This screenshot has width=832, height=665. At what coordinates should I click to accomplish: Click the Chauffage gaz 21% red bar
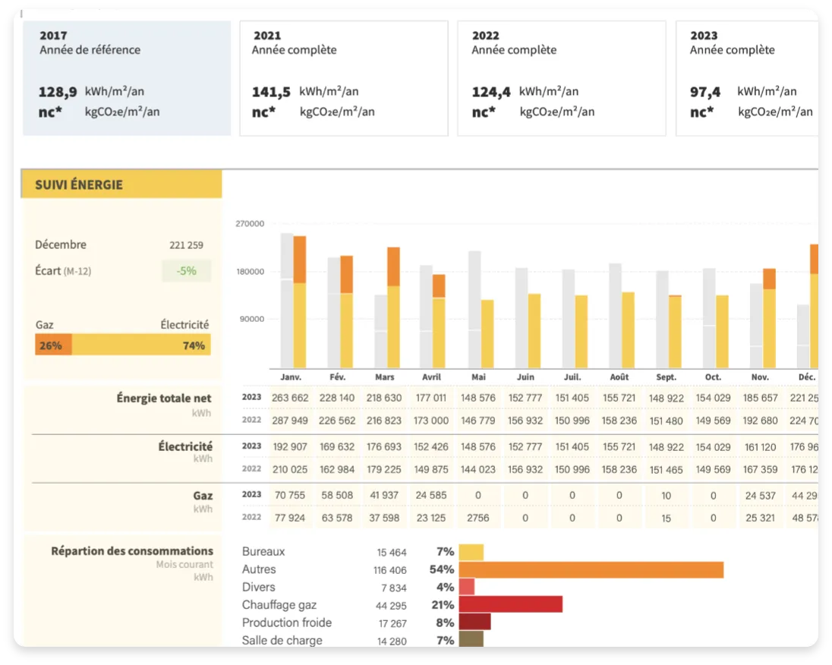[510, 605]
